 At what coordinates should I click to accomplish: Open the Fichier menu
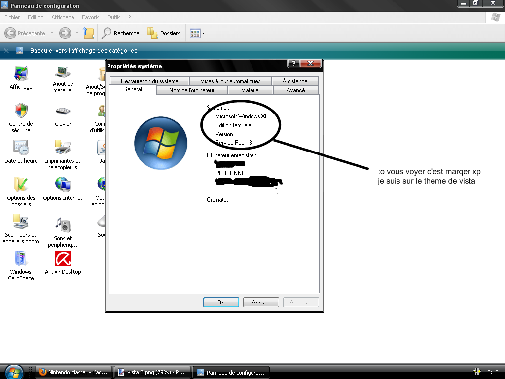click(12, 17)
